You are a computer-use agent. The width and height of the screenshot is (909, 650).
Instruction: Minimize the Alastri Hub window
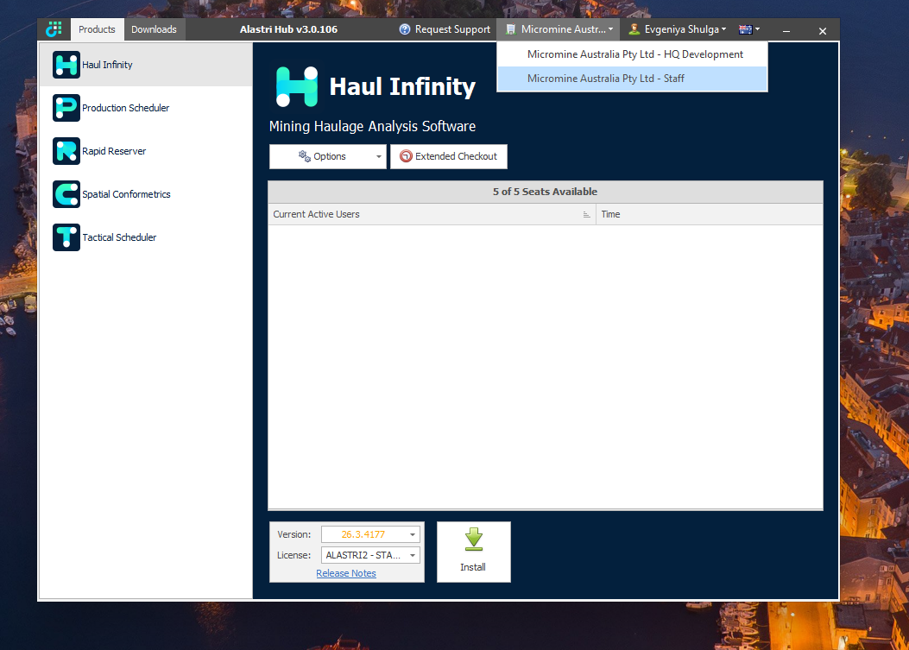tap(786, 31)
